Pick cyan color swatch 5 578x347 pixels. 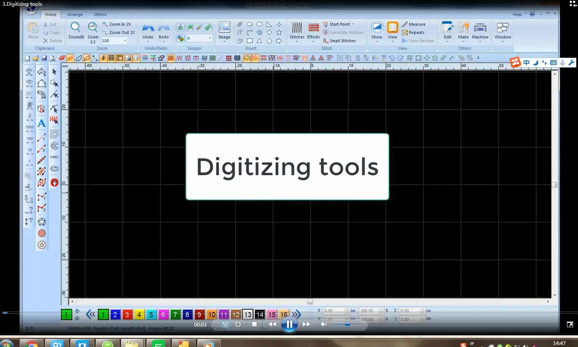(x=151, y=315)
